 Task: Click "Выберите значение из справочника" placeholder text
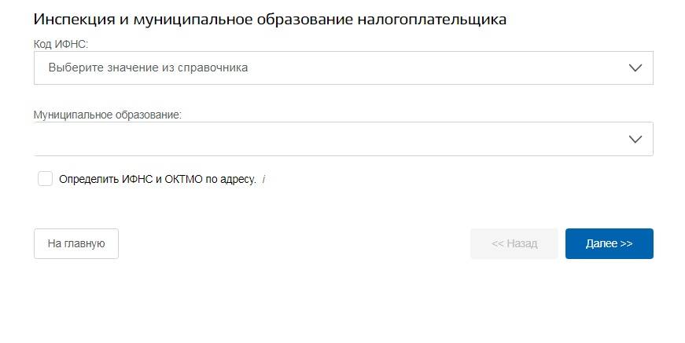coord(148,68)
